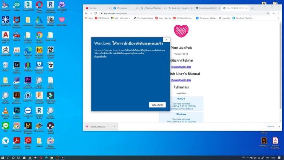Open a new Chrome tab

(252, 8)
